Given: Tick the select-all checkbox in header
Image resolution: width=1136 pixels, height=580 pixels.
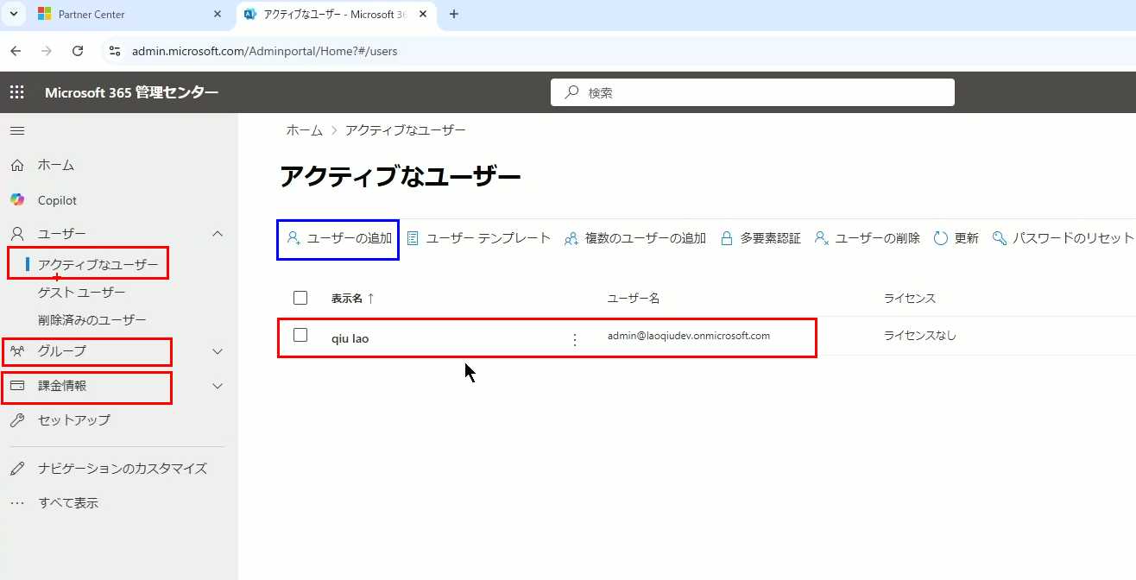Looking at the screenshot, I should tap(300, 298).
